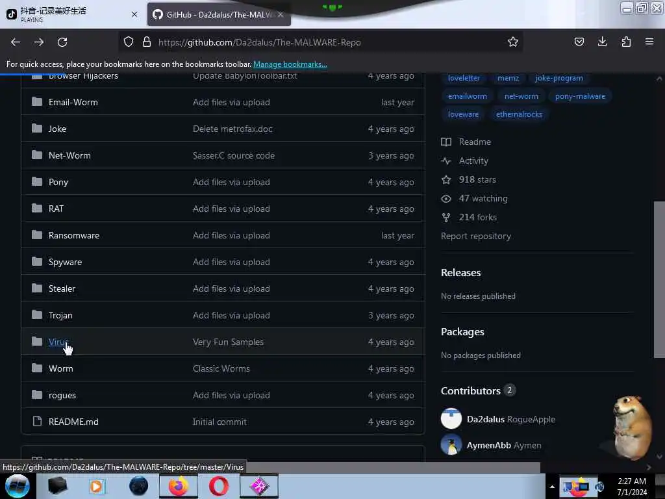Close the GitHub tab
The width and height of the screenshot is (665, 499).
click(x=281, y=14)
